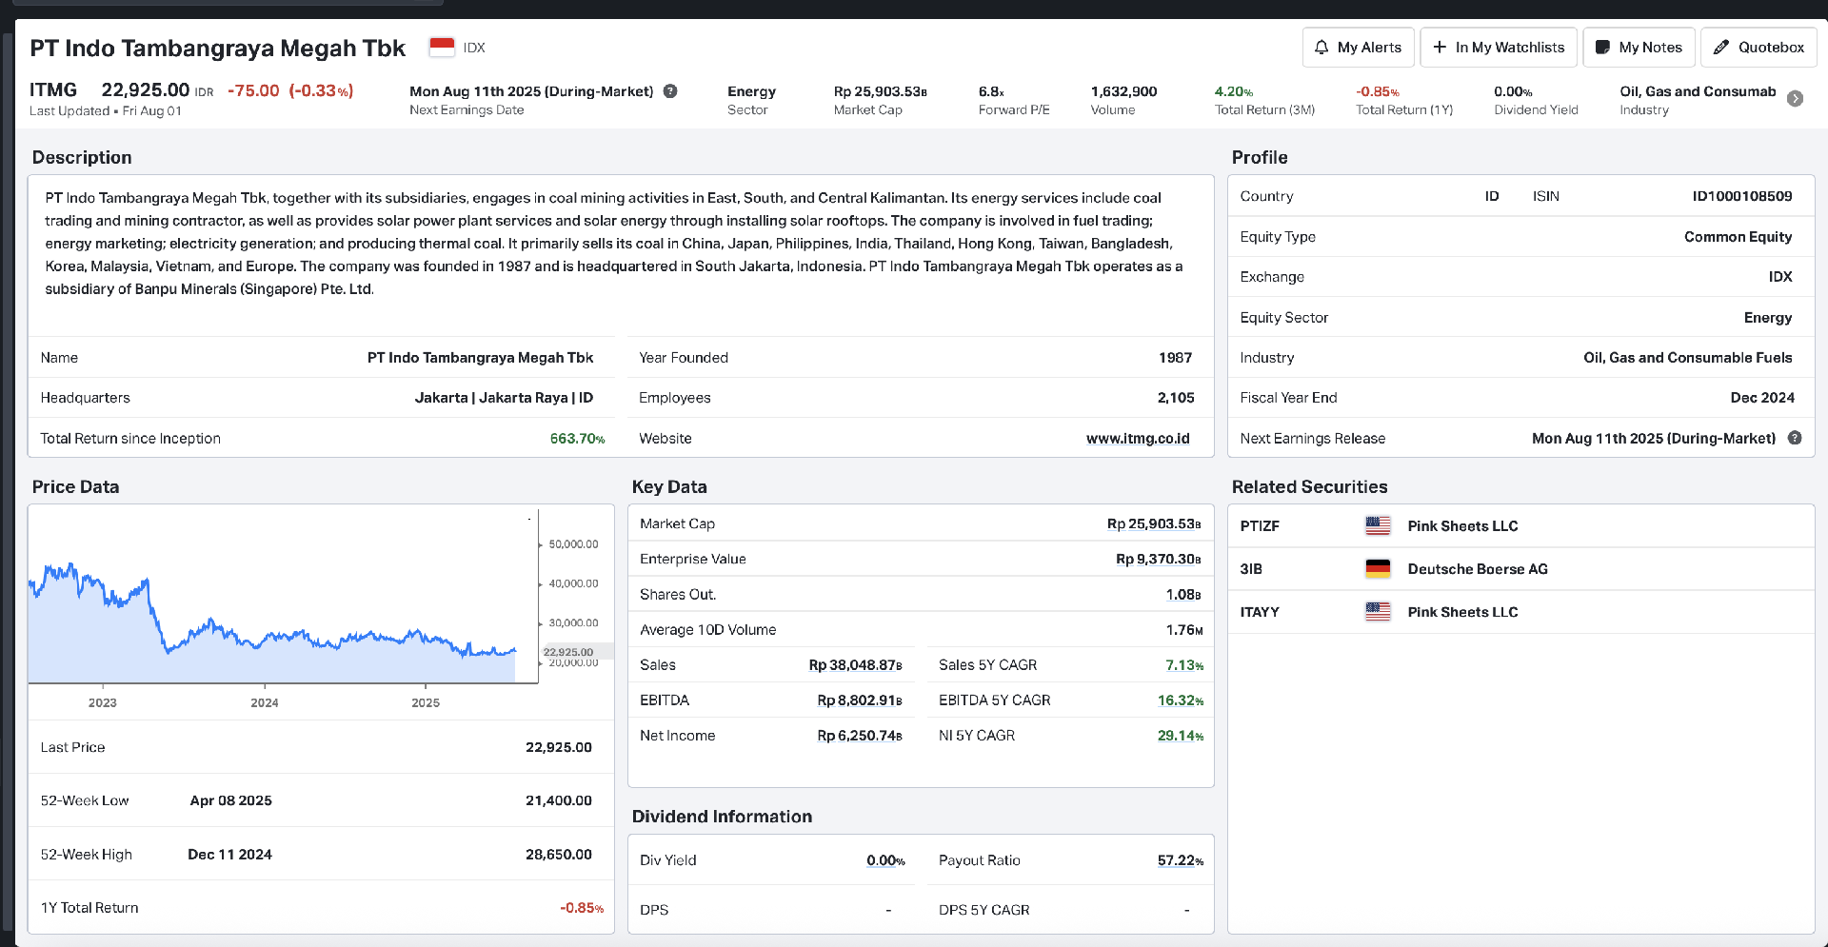This screenshot has width=1828, height=947.
Task: Click the EBITDA 5Y CAGR percentage
Action: (x=1180, y=700)
